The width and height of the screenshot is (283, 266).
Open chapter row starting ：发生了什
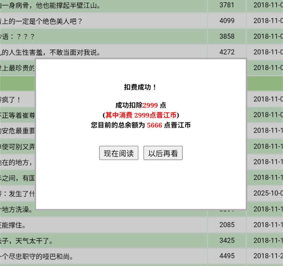pyautogui.click(x=17, y=194)
